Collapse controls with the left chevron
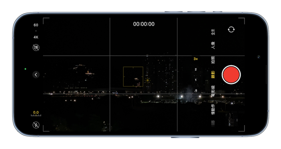This screenshot has height=149, width=281. click(36, 74)
